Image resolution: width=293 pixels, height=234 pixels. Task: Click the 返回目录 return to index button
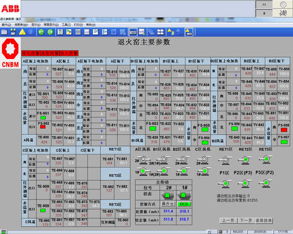(264, 221)
